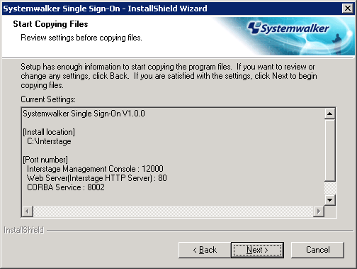Cancel the installation wizard
Viewport: 357px width, 269px height.
(317, 250)
